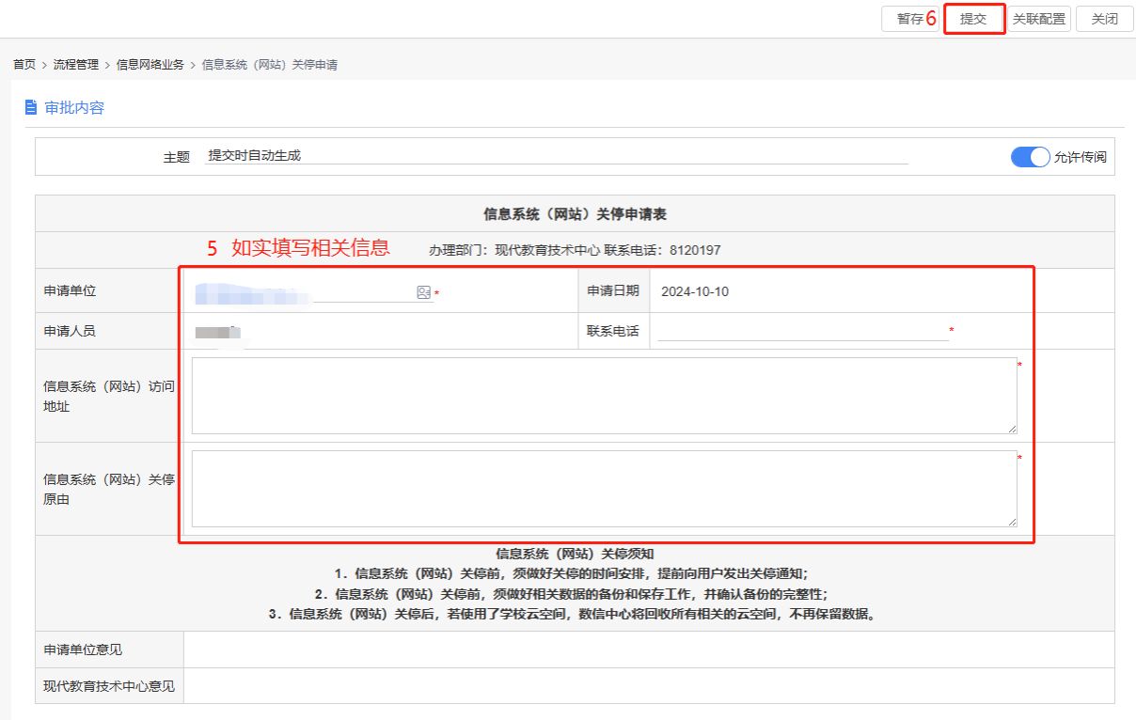Click the 关停原由 text area
The height and width of the screenshot is (720, 1136).
coord(604,489)
